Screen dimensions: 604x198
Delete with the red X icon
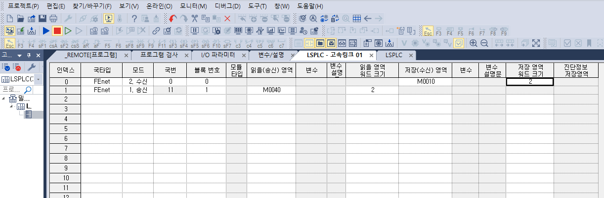tap(227, 19)
